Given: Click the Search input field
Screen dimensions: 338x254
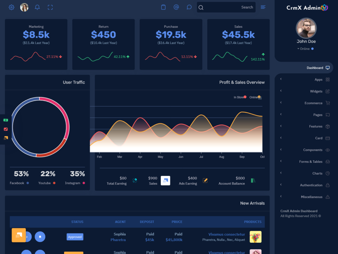Looking at the screenshot, I should 226,7.
